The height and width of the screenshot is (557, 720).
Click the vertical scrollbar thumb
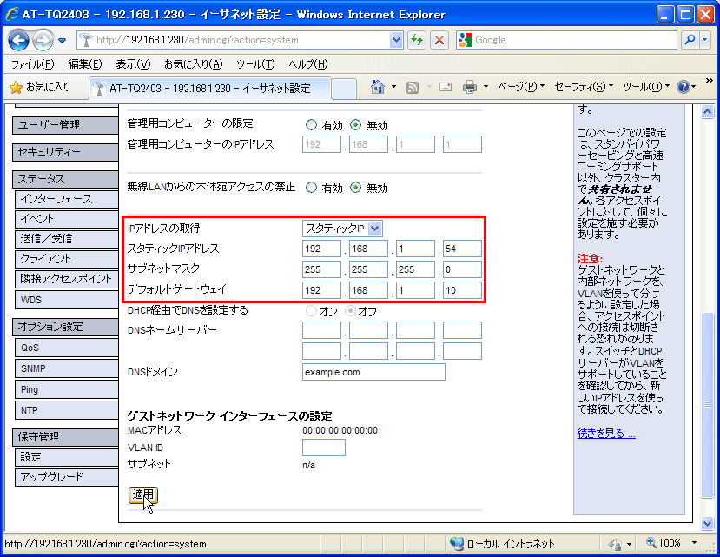(x=707, y=405)
